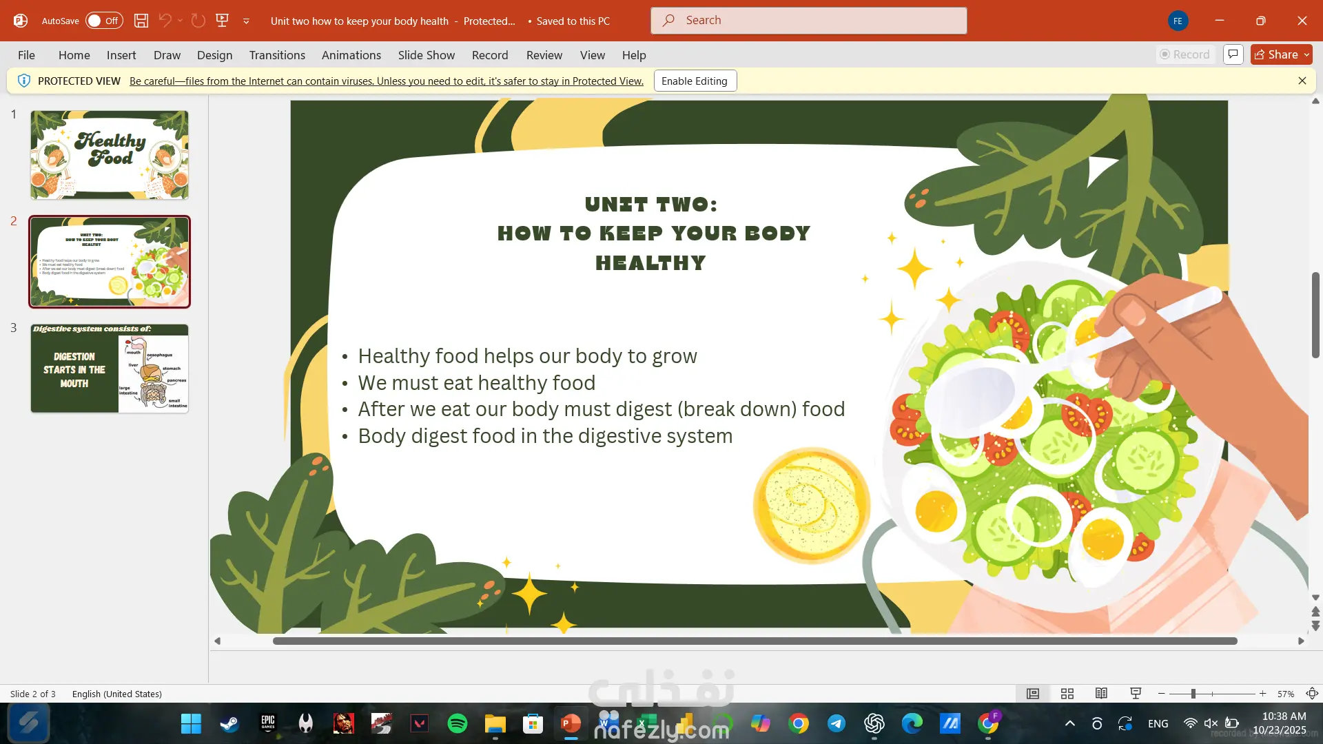Image resolution: width=1323 pixels, height=744 pixels.
Task: Switch to Normal view icon
Action: [1032, 694]
